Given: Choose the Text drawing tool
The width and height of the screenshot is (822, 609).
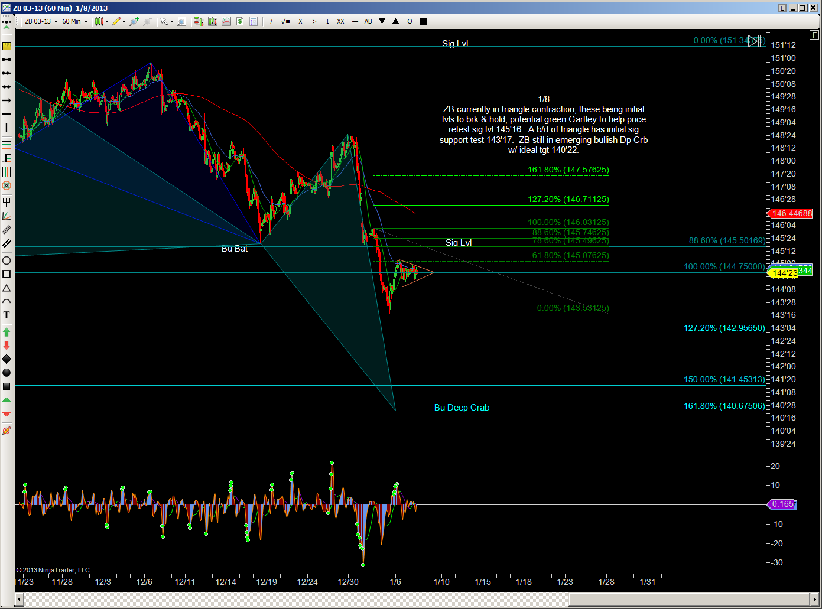Looking at the screenshot, I should (7, 315).
